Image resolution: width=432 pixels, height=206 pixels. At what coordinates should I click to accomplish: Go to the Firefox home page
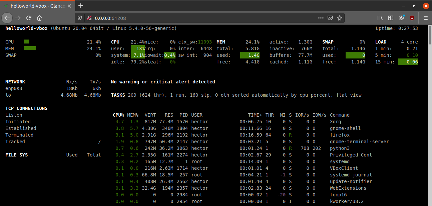point(39,18)
